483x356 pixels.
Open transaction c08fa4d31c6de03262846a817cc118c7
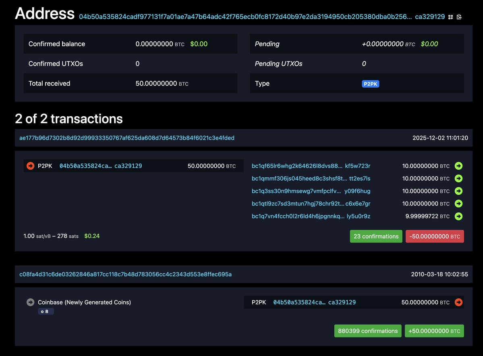[125, 274]
